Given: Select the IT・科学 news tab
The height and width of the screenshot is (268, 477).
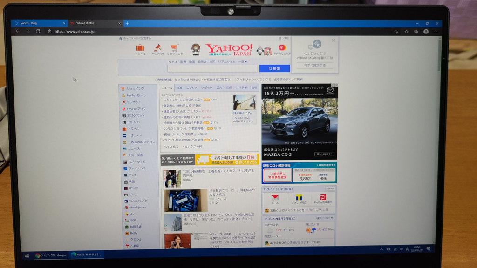Looking at the screenshot, I should (242, 88).
